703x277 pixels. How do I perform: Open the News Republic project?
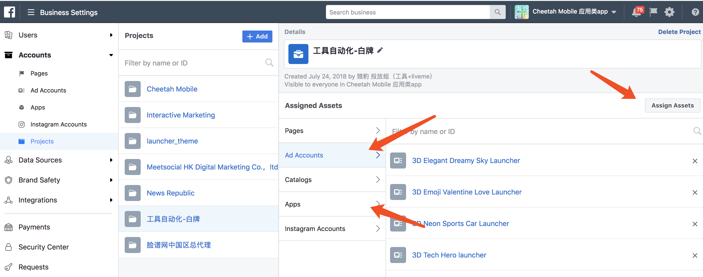(170, 193)
